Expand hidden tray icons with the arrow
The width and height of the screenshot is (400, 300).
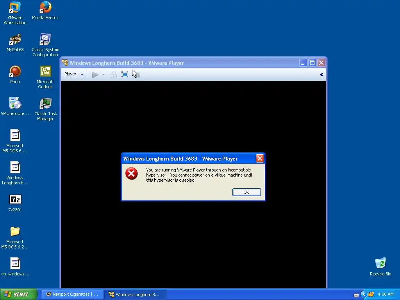coord(364,295)
